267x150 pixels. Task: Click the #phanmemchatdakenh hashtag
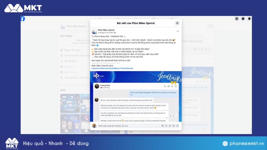pyautogui.click(x=110, y=68)
